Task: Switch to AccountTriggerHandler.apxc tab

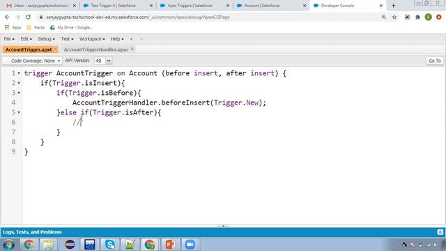Action: coord(95,50)
